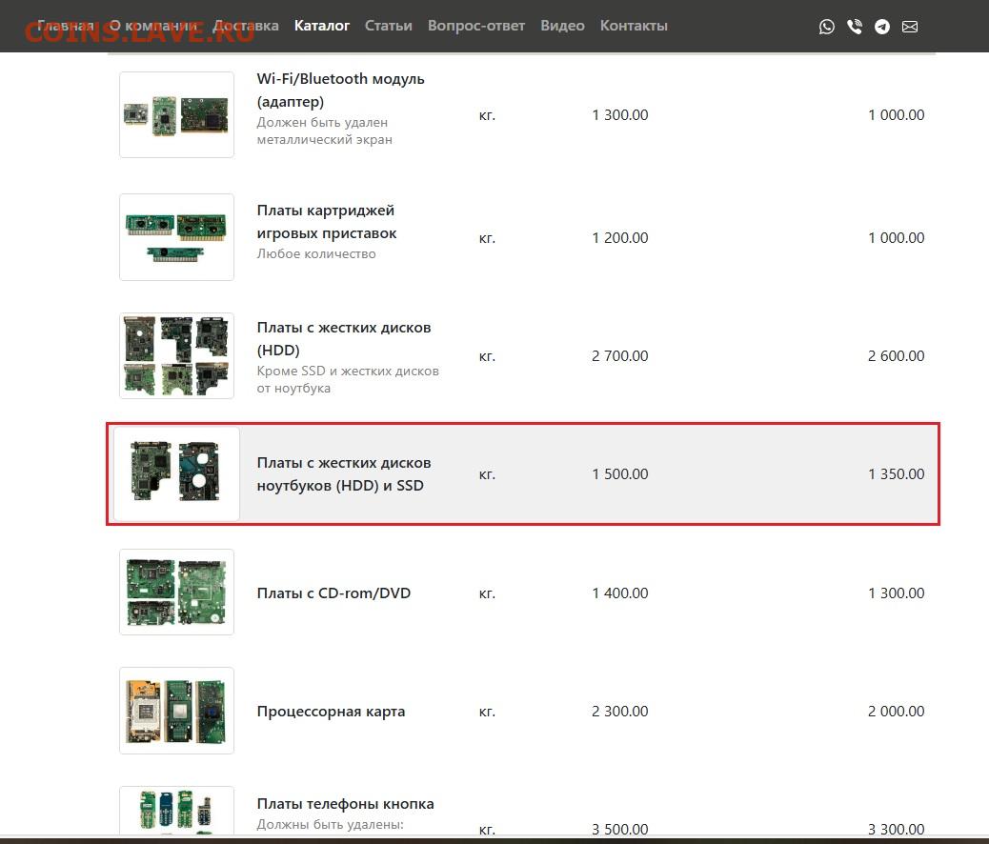
Task: Click the Wi-Fi/Bluetooth модуль product title
Action: click(340, 90)
